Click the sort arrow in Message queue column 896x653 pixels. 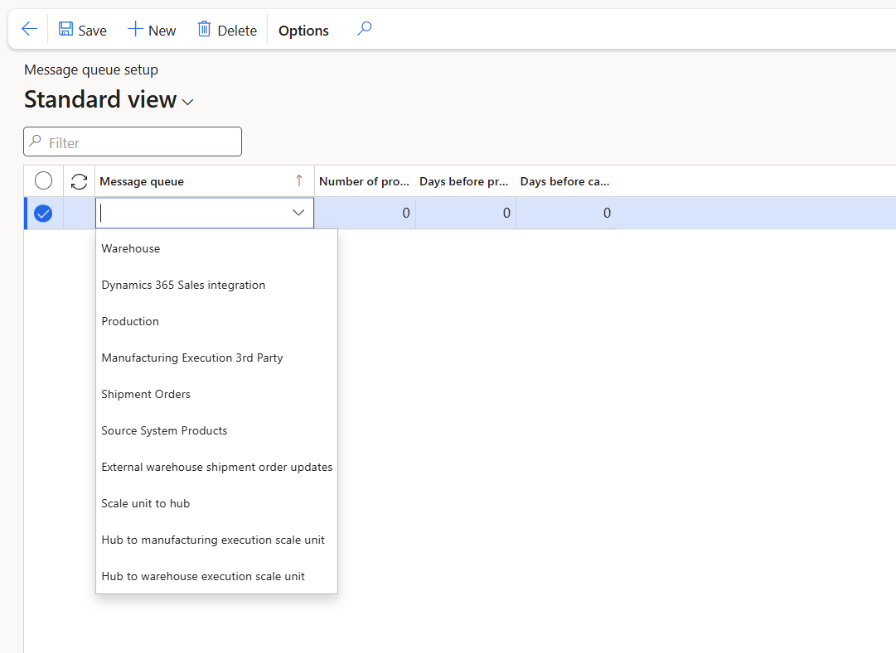coord(299,181)
